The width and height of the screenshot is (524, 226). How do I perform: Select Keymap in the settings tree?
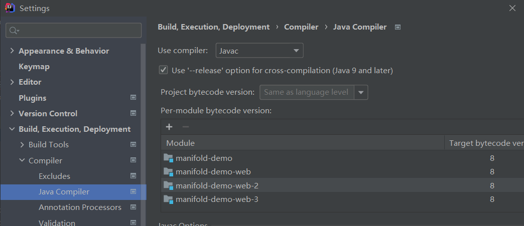tap(34, 67)
